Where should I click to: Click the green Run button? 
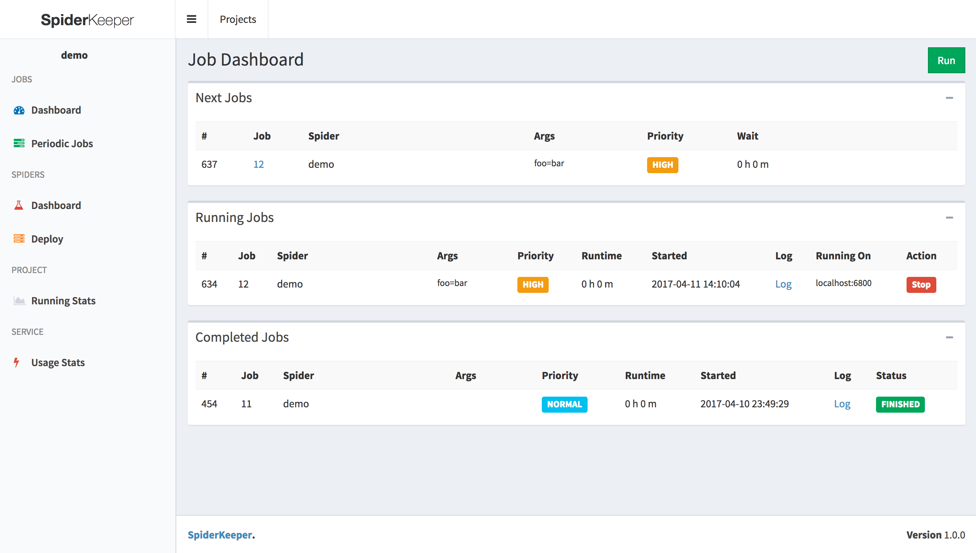point(946,60)
